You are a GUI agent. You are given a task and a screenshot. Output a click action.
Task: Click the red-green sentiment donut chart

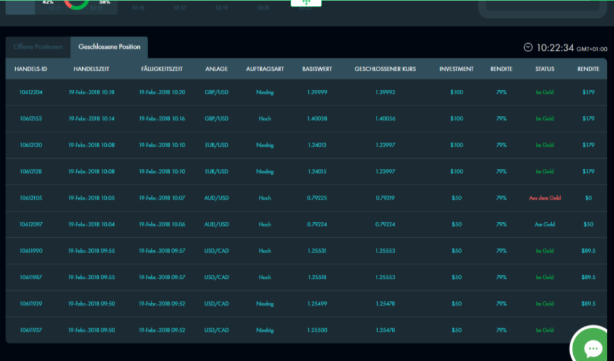coord(76,5)
